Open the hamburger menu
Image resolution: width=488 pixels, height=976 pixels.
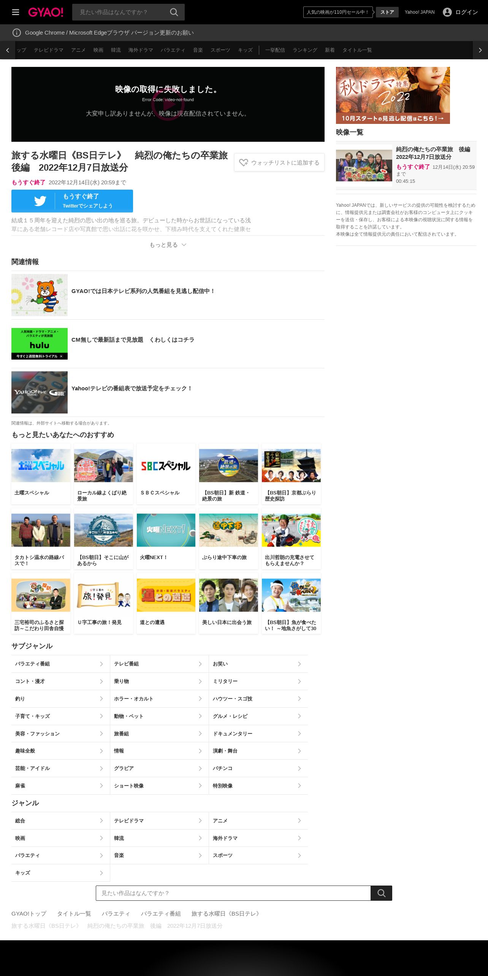coord(16,12)
